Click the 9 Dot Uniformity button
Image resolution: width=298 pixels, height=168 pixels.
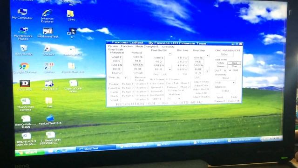[225, 78]
